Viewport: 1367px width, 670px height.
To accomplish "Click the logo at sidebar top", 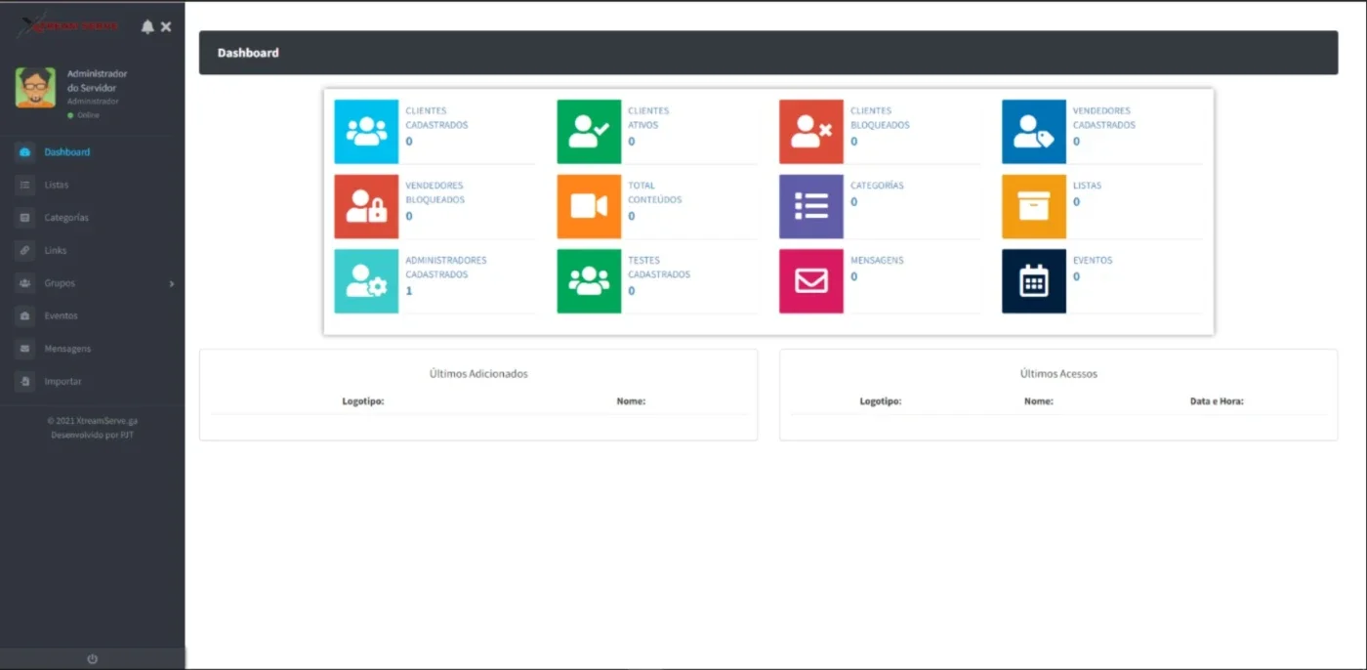I will [x=68, y=25].
